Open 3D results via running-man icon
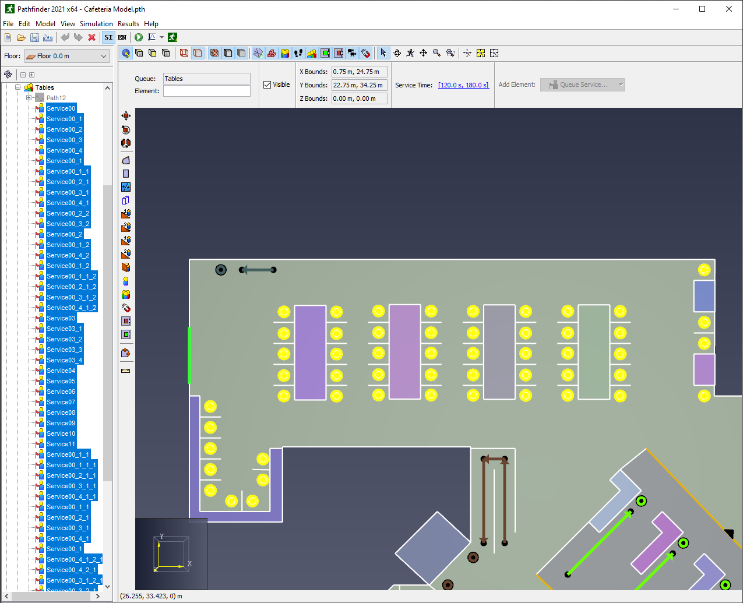The width and height of the screenshot is (743, 603). click(x=172, y=37)
